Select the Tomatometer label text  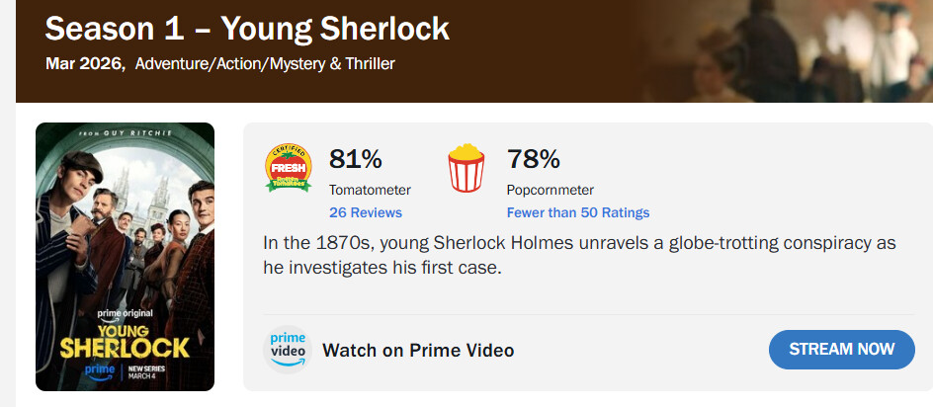coord(370,190)
